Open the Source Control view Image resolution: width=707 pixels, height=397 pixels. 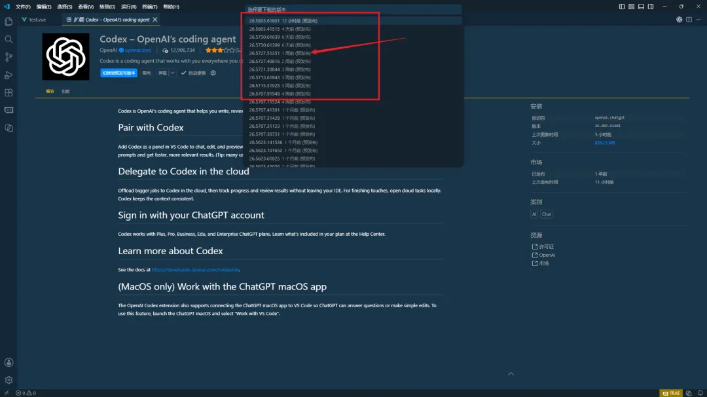pyautogui.click(x=9, y=57)
